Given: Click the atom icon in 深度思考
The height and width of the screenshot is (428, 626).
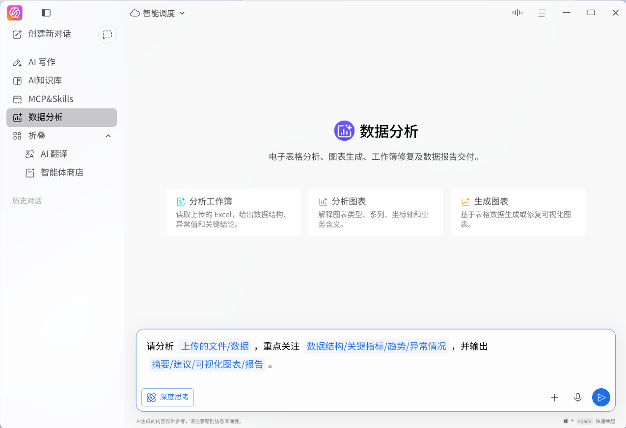Looking at the screenshot, I should tap(151, 397).
